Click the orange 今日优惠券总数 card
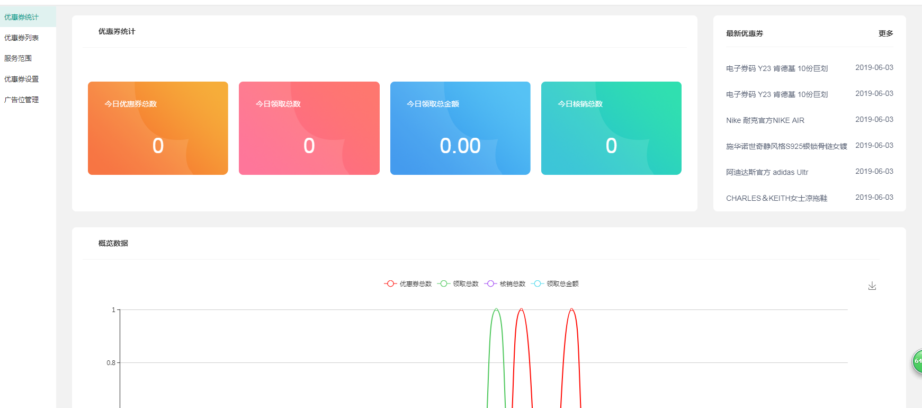 tap(158, 128)
